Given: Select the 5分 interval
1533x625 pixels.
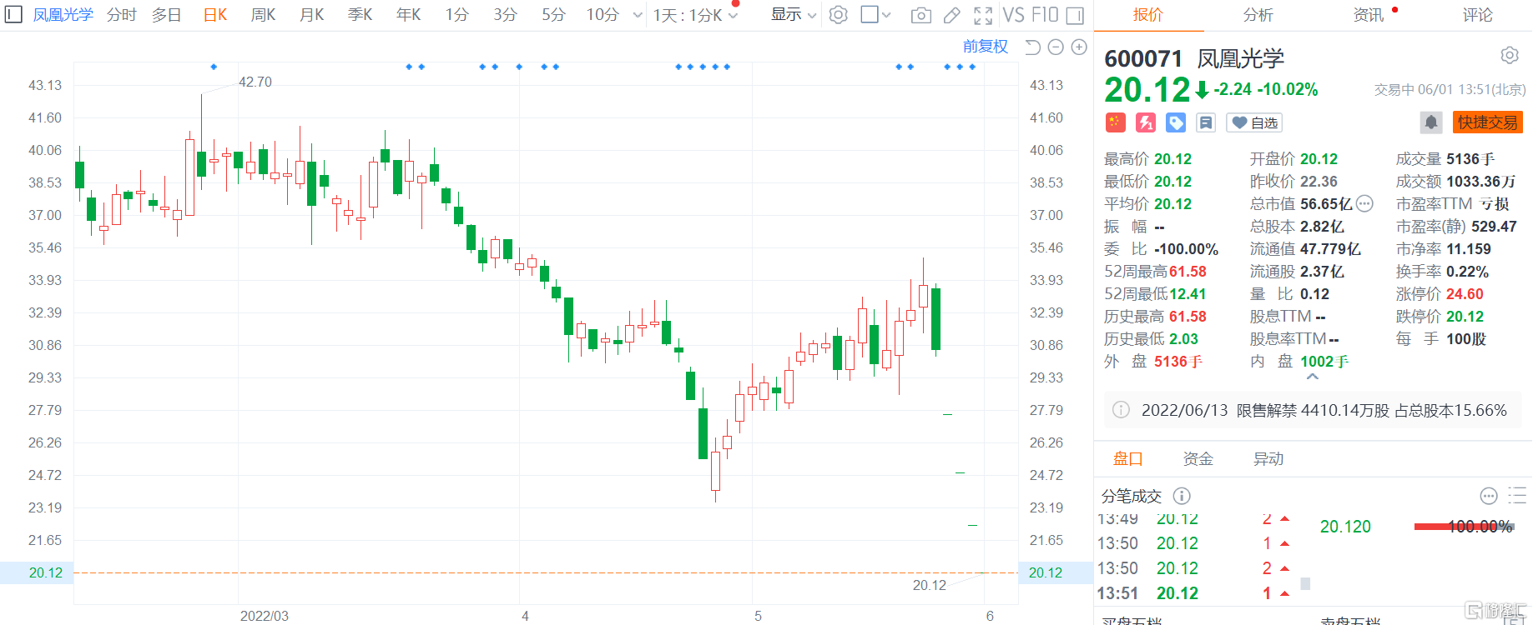Looking at the screenshot, I should 553,15.
